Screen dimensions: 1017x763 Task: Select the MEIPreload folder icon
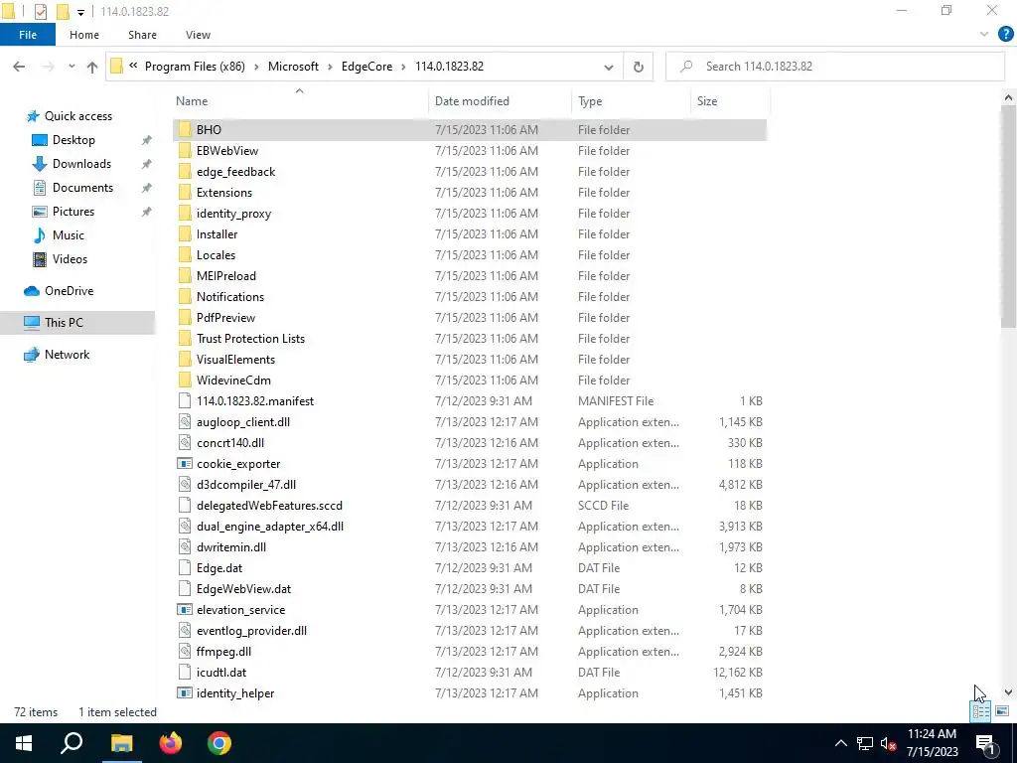(185, 276)
